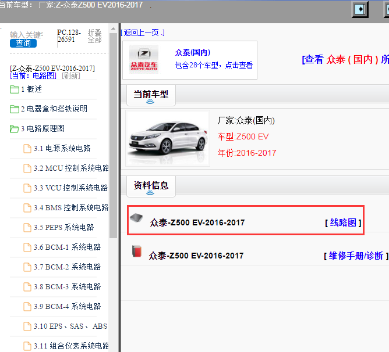Click the PC.128-26591 code text
This screenshot has height=352, width=389.
point(69,36)
